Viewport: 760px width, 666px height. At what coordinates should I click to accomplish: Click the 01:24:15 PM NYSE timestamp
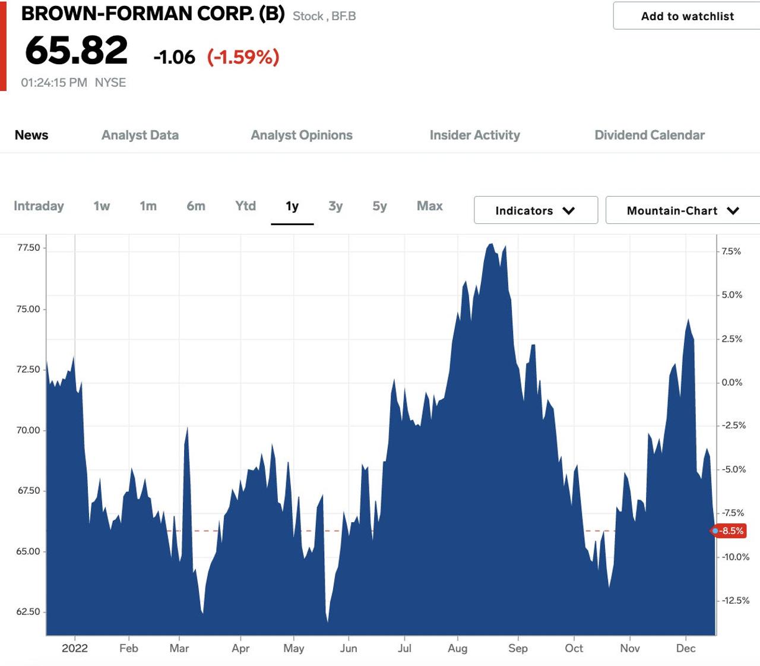pyautogui.click(x=74, y=83)
